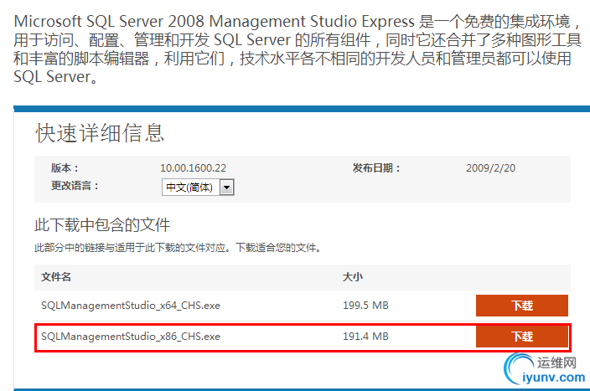Click the 文件名 column header
The height and width of the screenshot is (391, 590).
[56, 277]
